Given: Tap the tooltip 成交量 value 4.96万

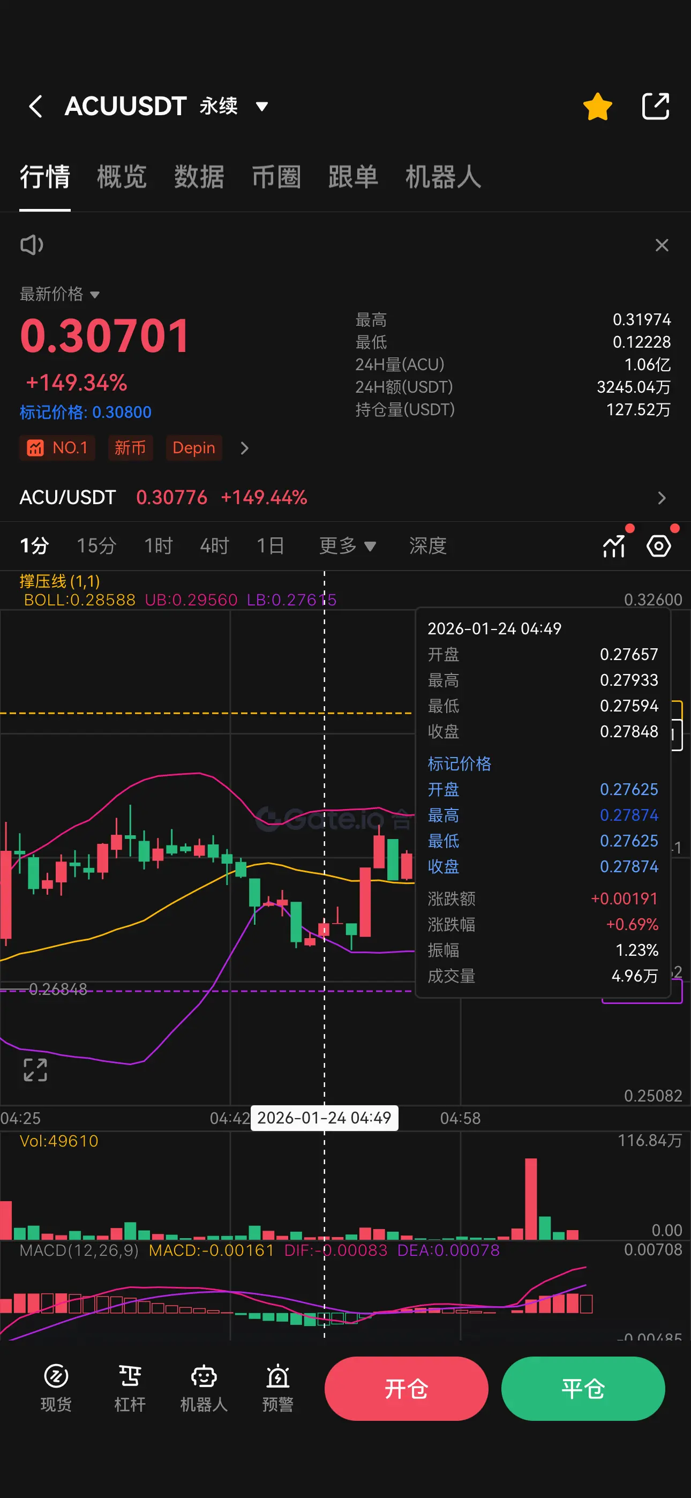Looking at the screenshot, I should [635, 976].
